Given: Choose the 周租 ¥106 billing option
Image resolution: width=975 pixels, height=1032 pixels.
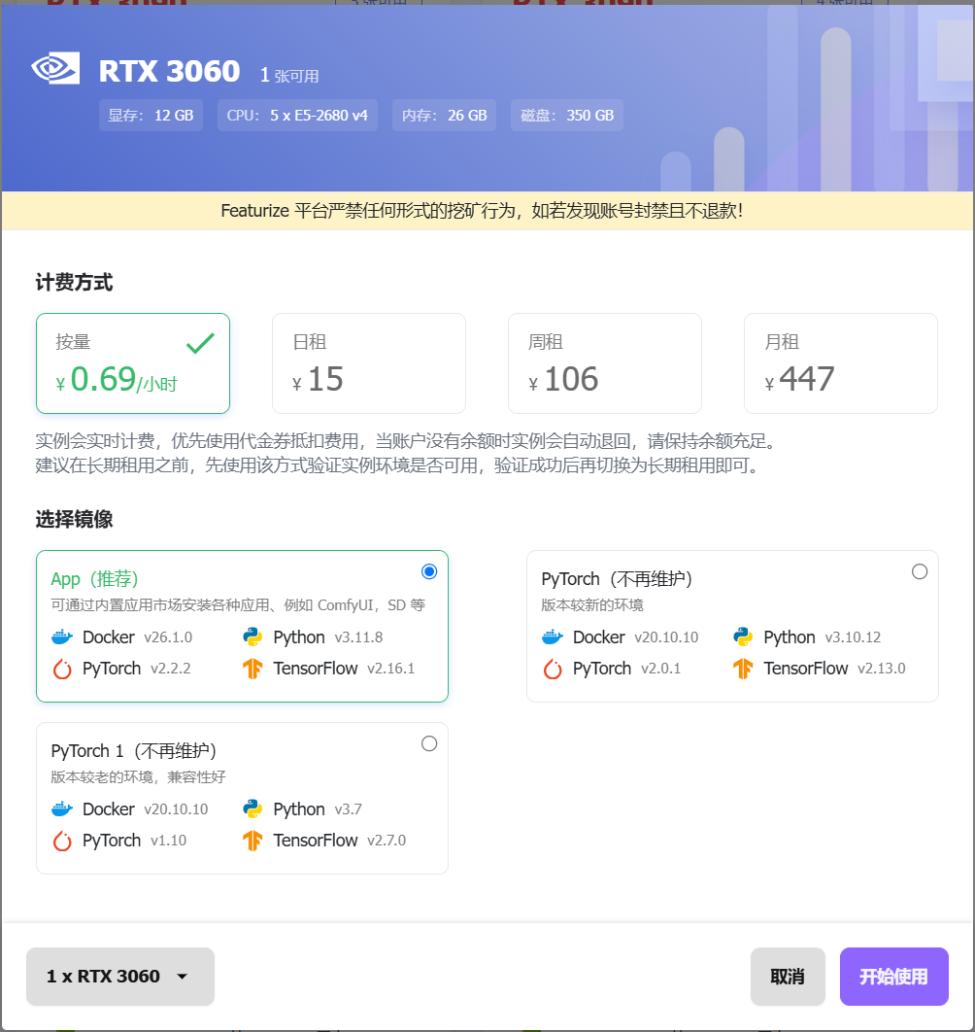Looking at the screenshot, I should point(604,363).
